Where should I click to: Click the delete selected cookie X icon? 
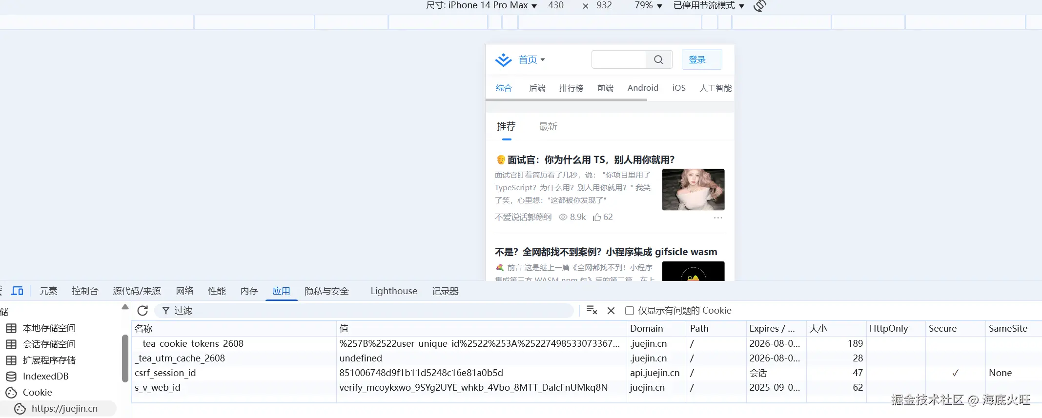click(x=611, y=311)
